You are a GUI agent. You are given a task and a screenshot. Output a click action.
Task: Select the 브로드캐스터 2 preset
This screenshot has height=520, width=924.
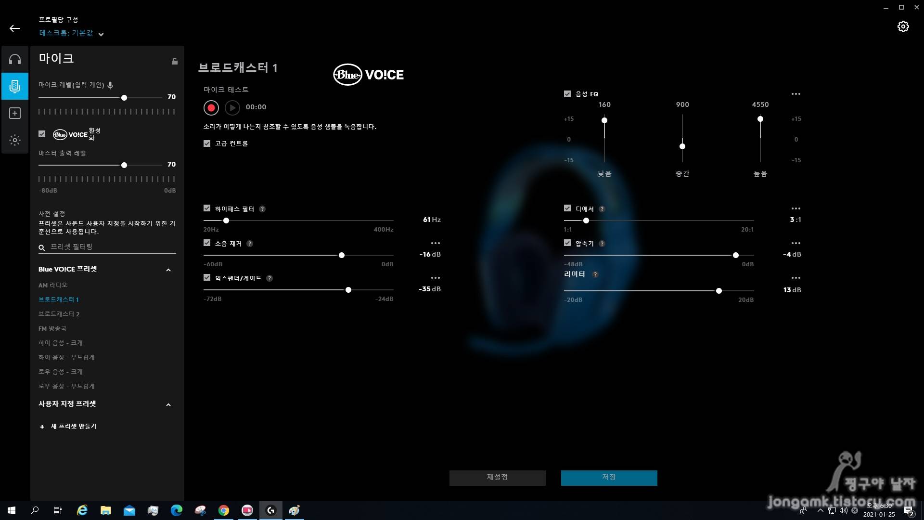(59, 314)
